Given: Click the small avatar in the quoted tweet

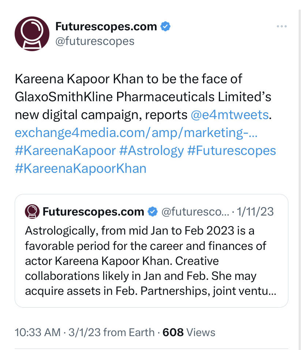Looking at the screenshot, I should pos(32,212).
